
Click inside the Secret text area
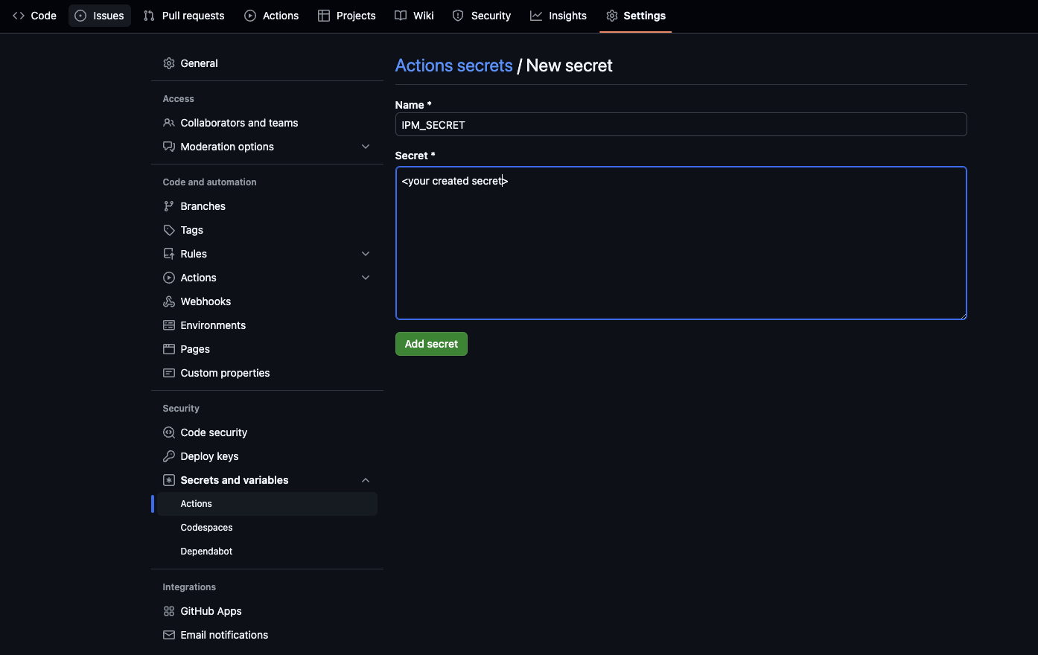click(681, 243)
